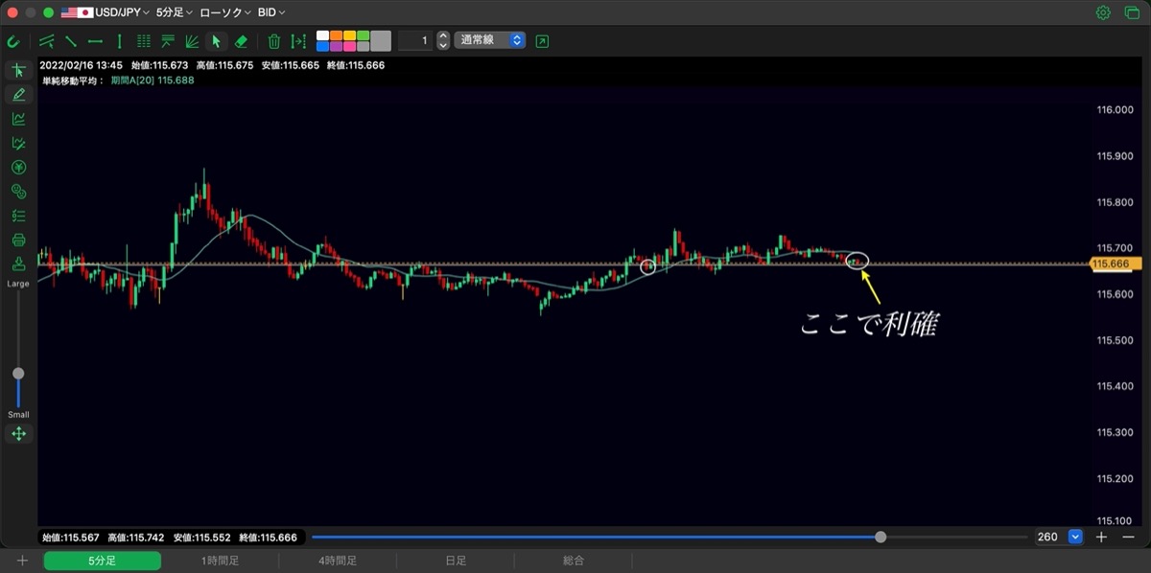Open the 260 bar count dropdown
1151x573 pixels.
coord(1076,538)
